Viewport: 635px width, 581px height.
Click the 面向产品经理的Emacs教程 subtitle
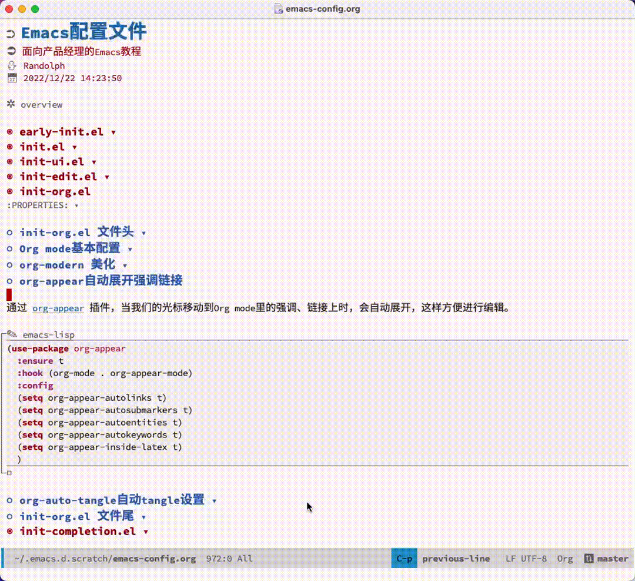point(81,51)
